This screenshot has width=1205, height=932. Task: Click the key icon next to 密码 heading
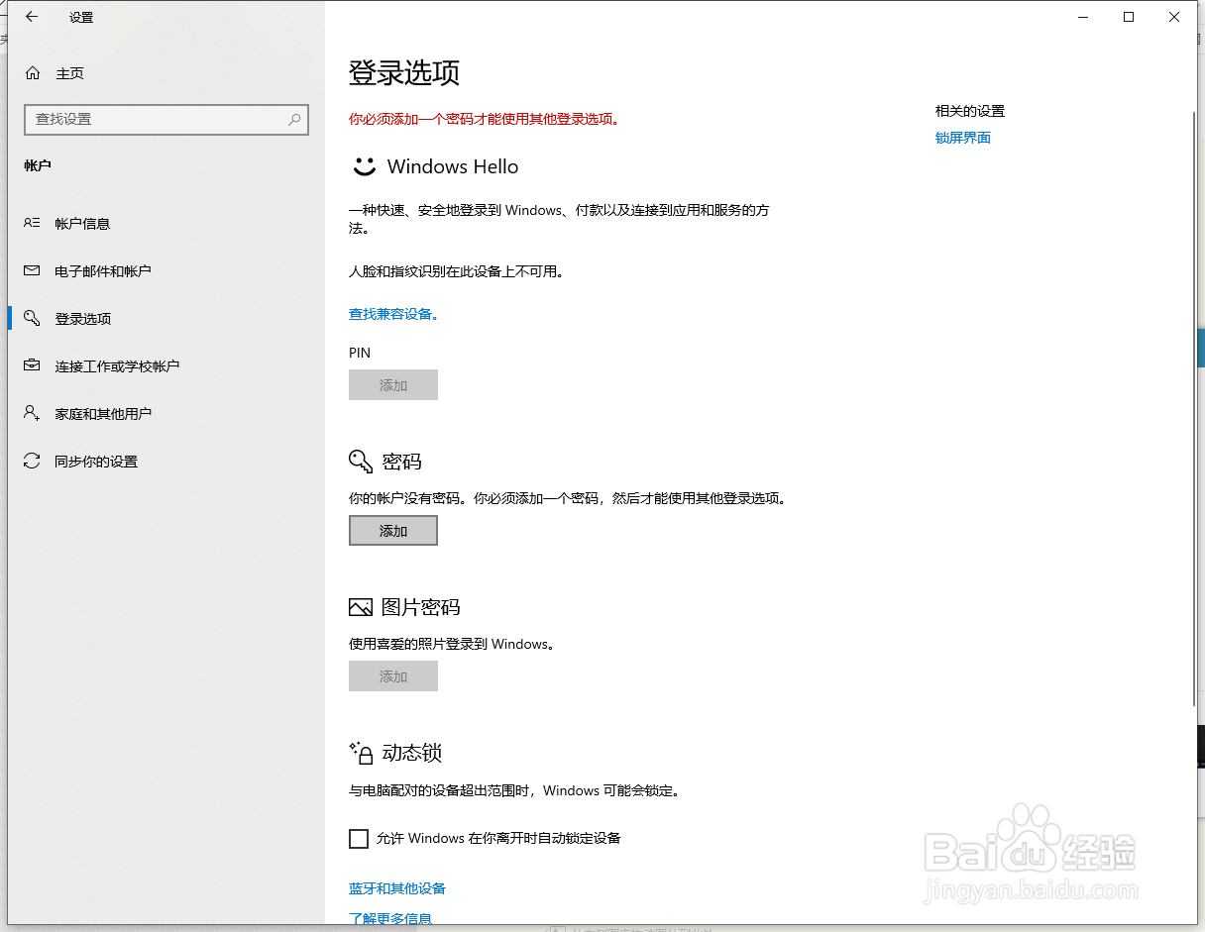(x=361, y=462)
